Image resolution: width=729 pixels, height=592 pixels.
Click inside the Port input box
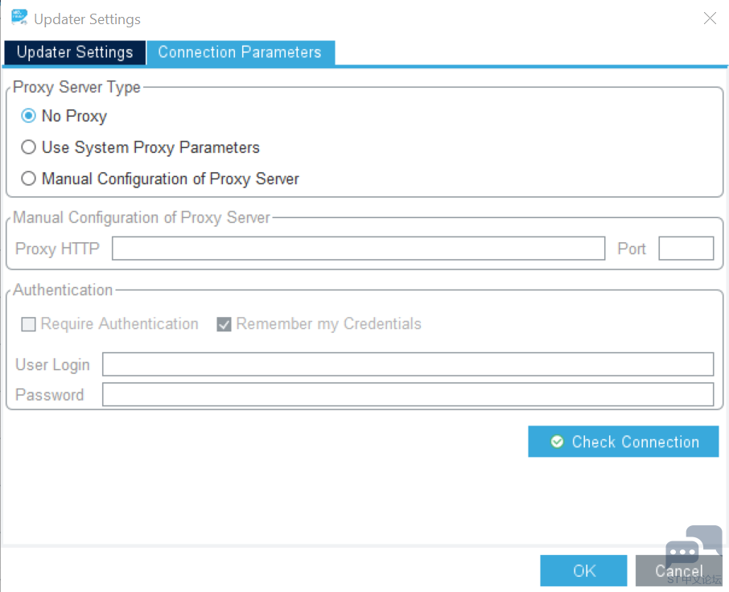coord(686,248)
